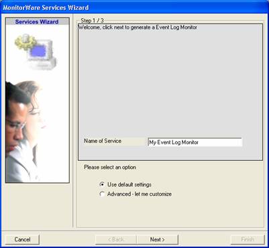Click the "Please select an option" text

(110, 167)
